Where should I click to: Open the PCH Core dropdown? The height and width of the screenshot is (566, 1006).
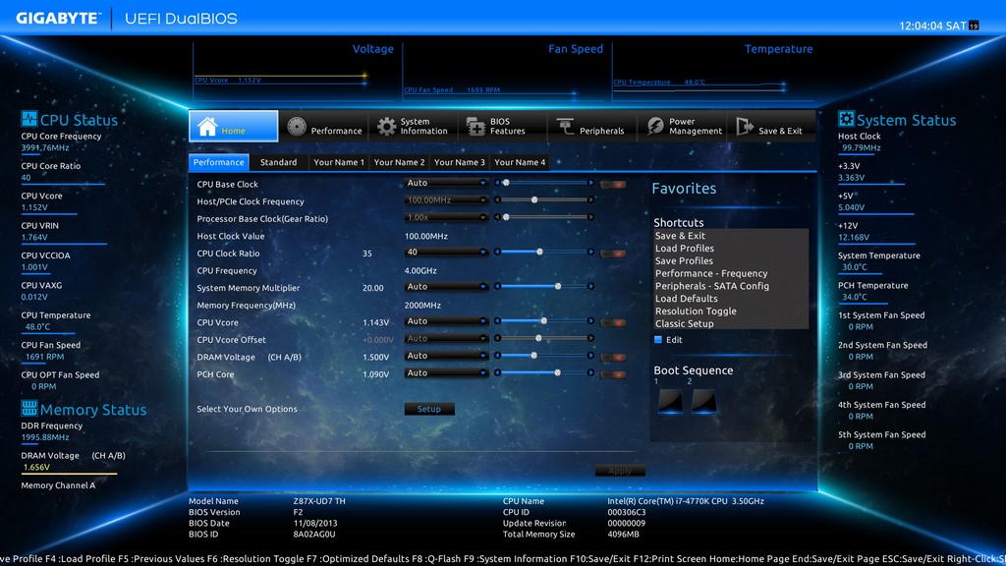tap(447, 373)
